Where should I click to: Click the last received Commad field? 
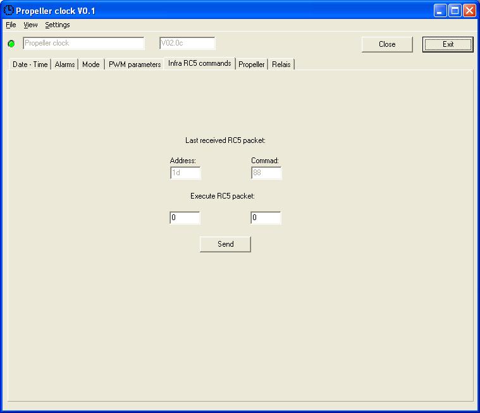[266, 173]
